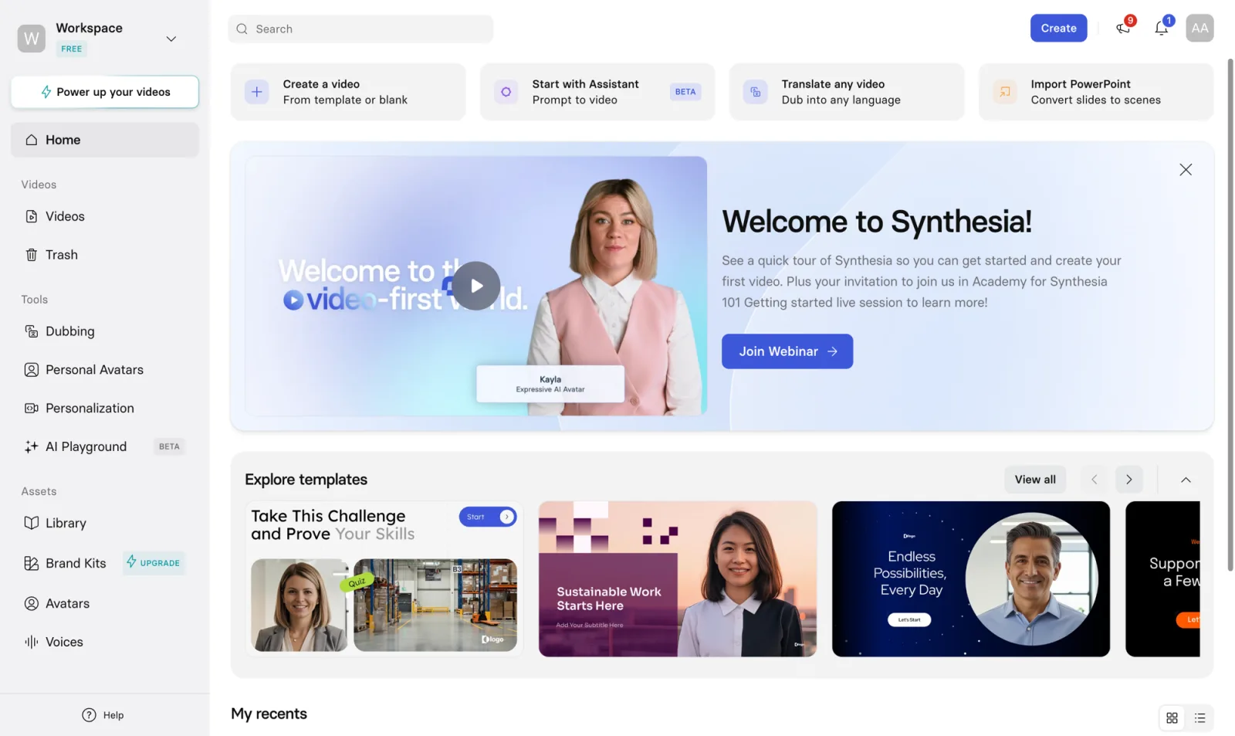Switch My recents to grid view
The height and width of the screenshot is (736, 1235).
pos(1172,718)
